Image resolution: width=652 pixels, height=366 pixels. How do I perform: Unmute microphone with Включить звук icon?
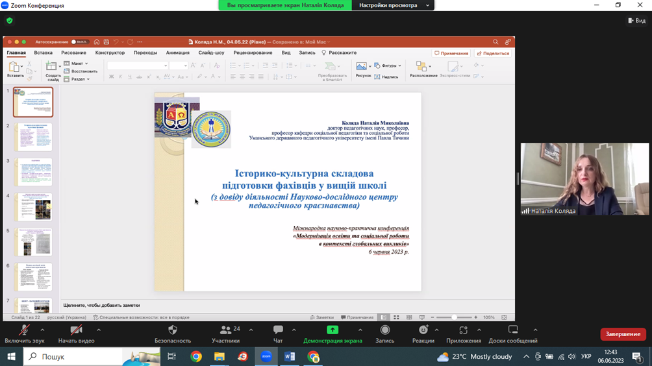pos(24,330)
